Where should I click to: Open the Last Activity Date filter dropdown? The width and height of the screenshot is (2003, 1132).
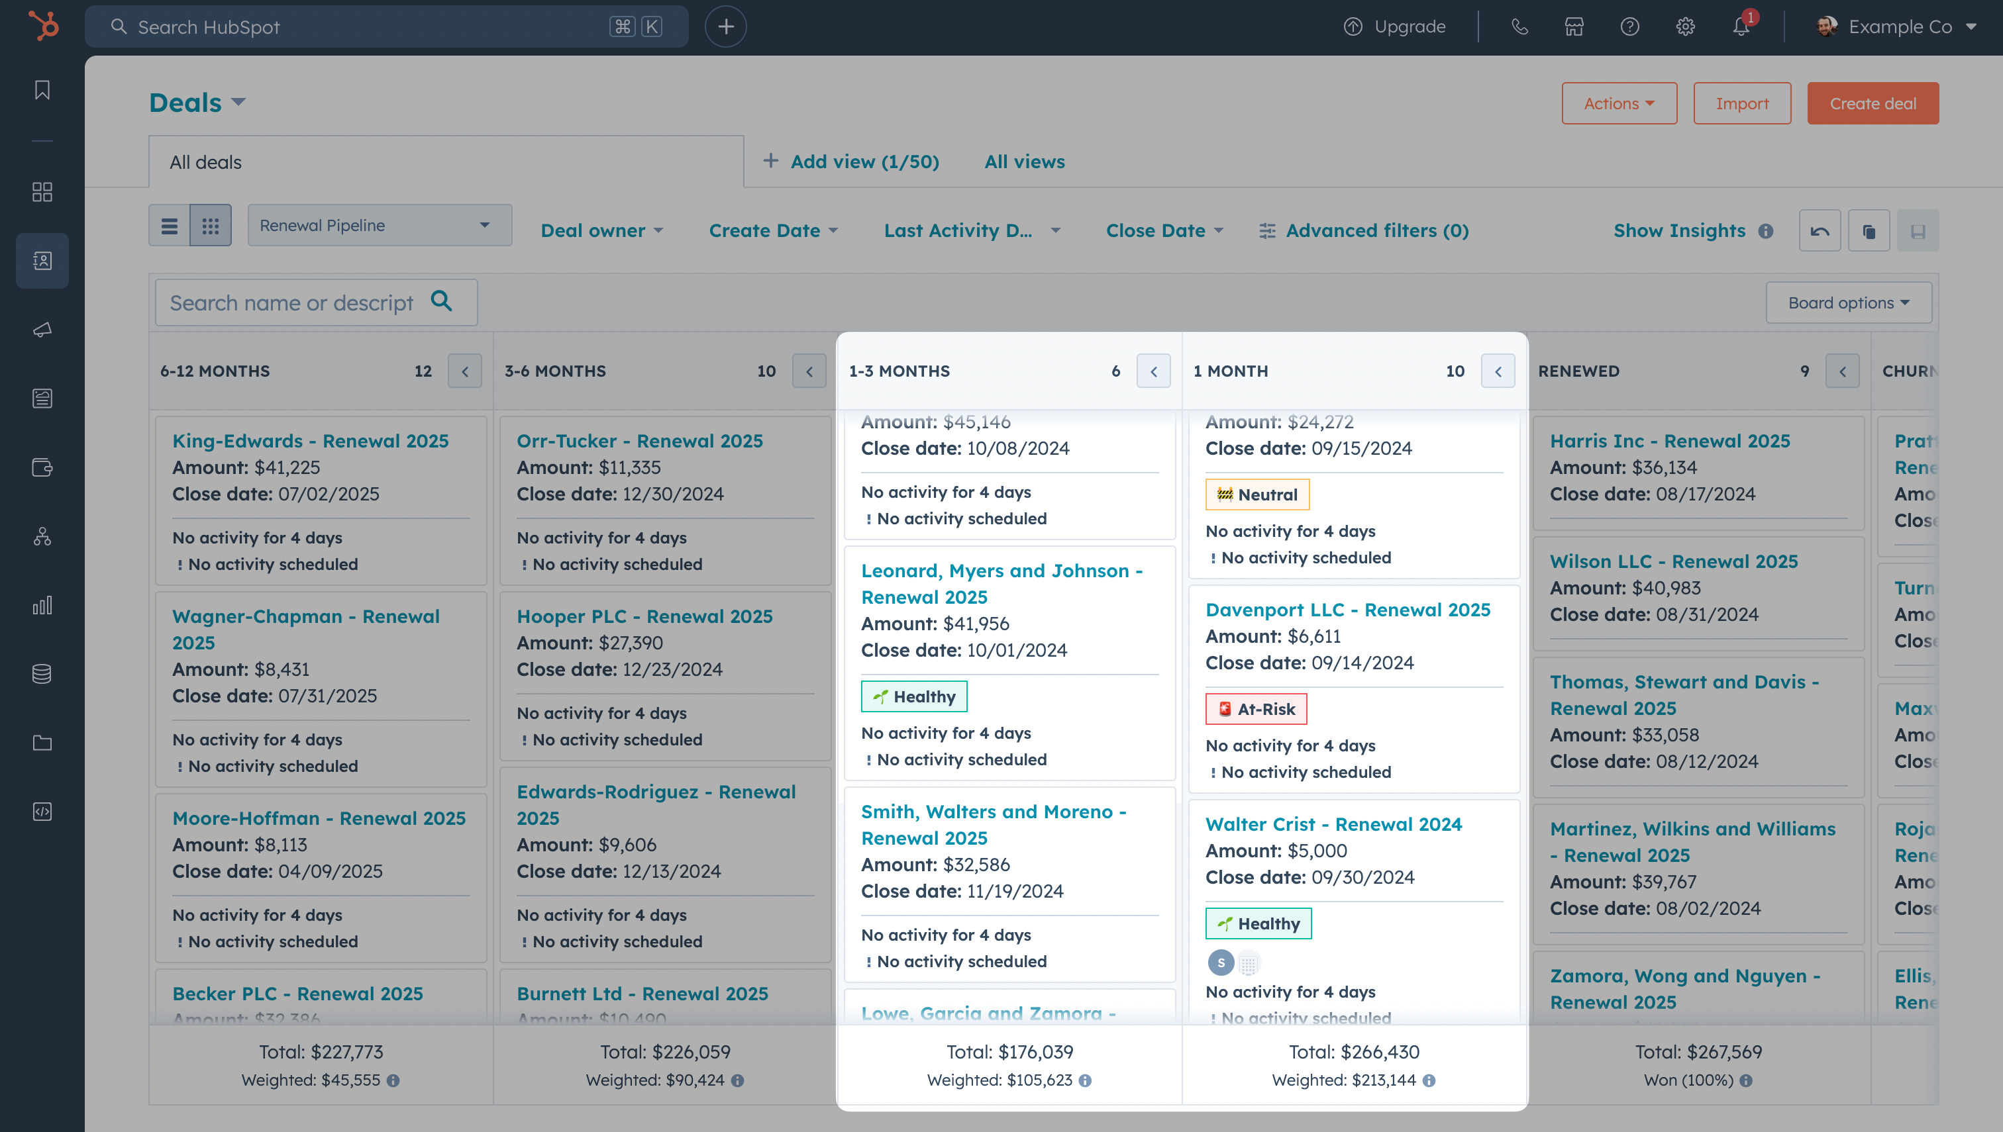point(972,231)
